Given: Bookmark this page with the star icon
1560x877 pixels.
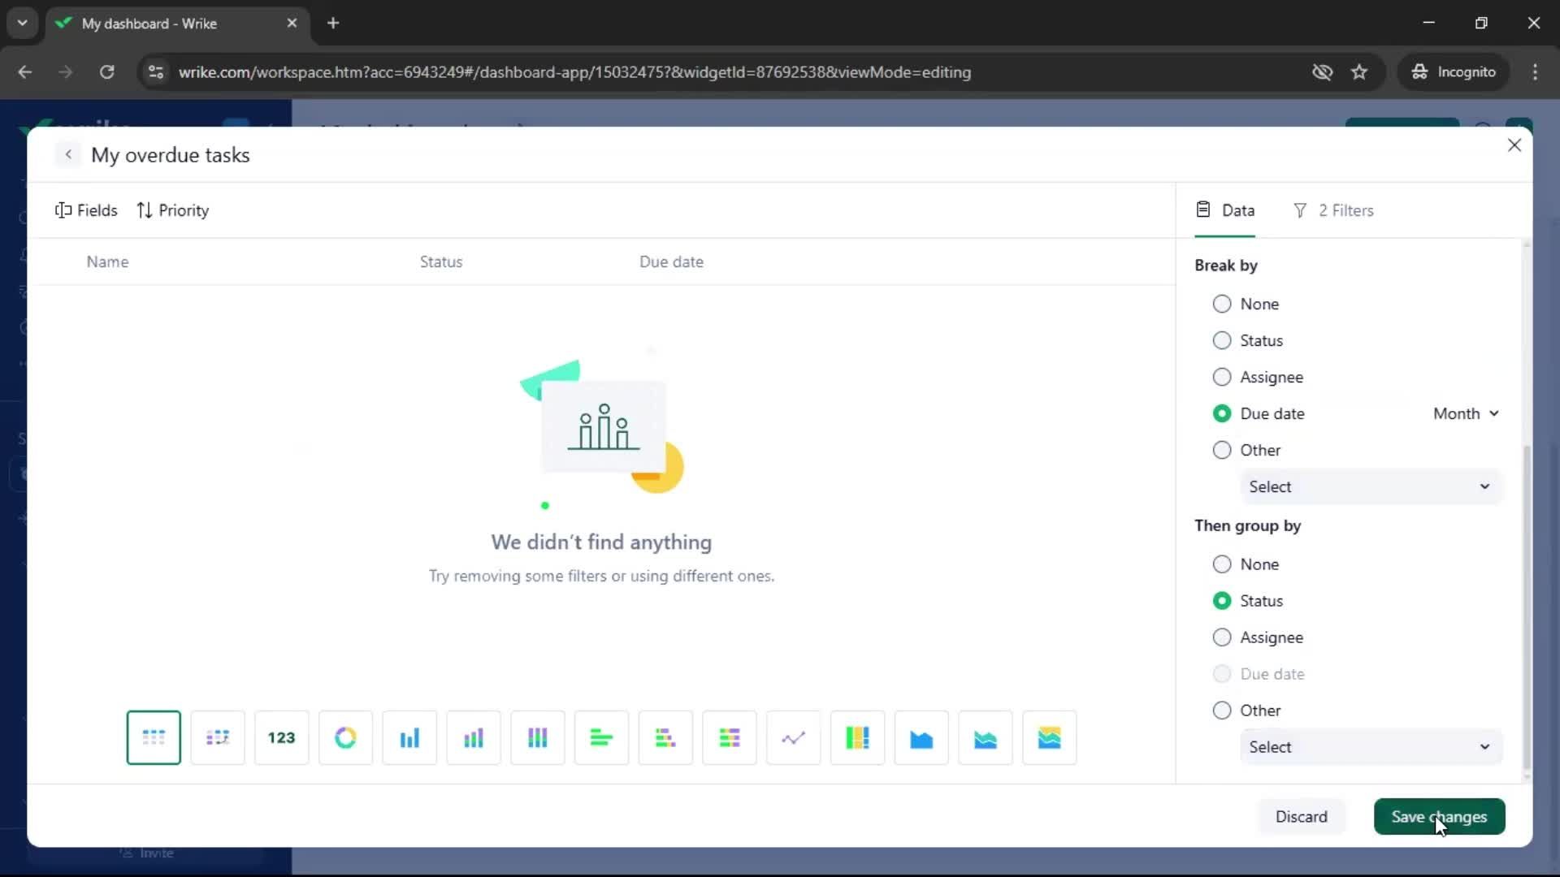Looking at the screenshot, I should [x=1359, y=72].
